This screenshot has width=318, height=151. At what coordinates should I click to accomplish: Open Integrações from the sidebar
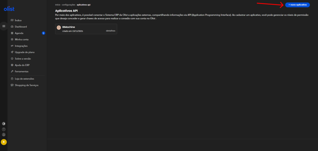[x=21, y=46]
